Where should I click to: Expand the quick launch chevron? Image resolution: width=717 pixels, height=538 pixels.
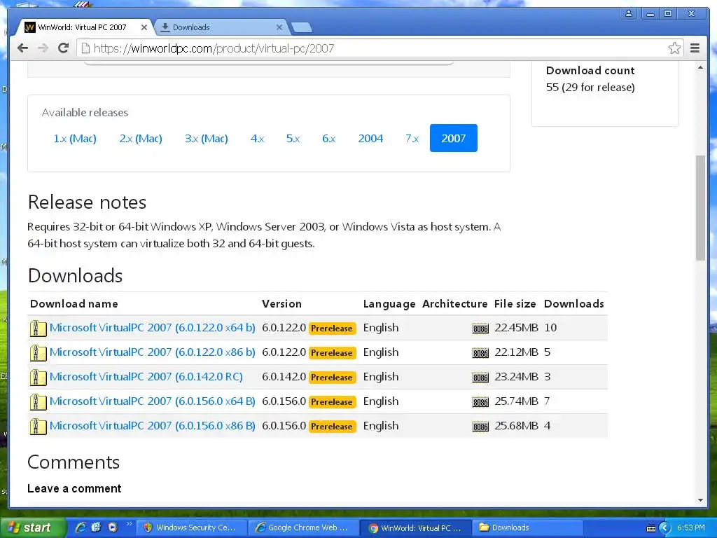tap(129, 524)
